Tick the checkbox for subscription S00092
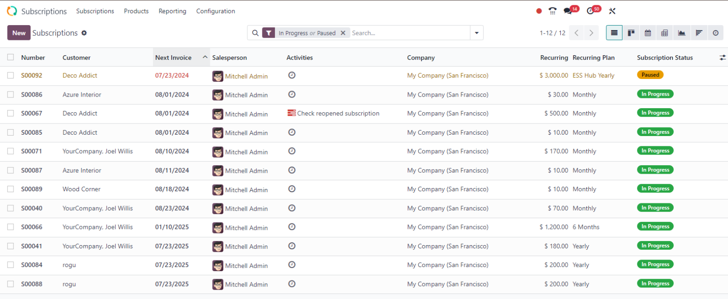The width and height of the screenshot is (728, 299). 11,75
